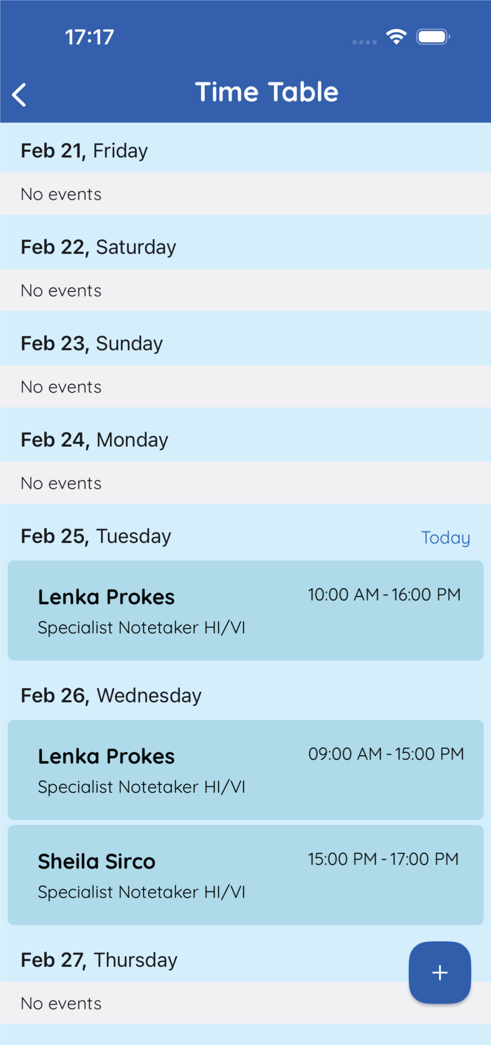Select the Feb 26, Wednesday header

tap(245, 695)
